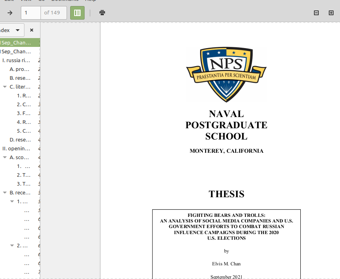Go to '2. C…' subsection

click(x=24, y=105)
